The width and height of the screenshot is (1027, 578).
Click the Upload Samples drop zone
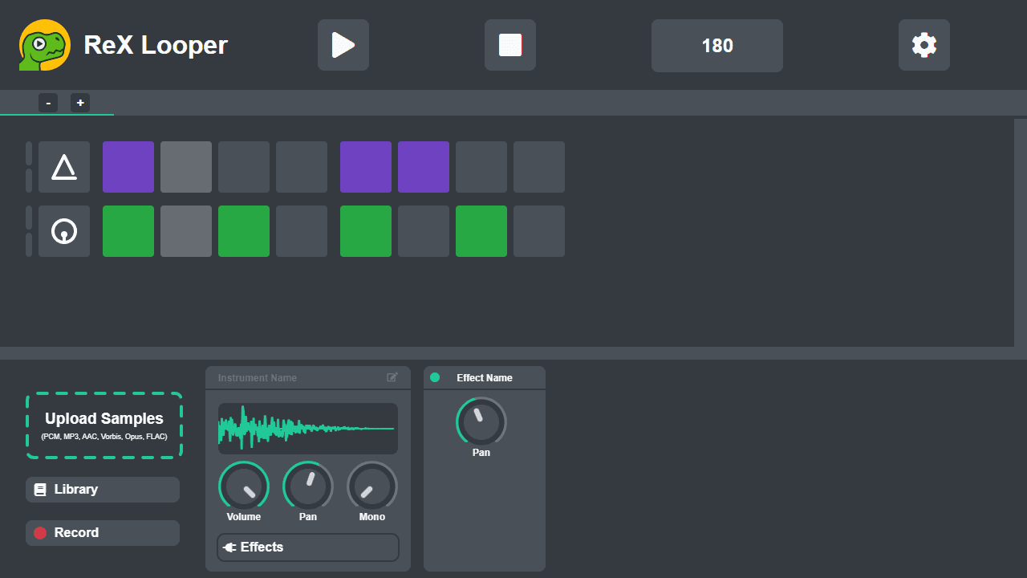coord(104,425)
